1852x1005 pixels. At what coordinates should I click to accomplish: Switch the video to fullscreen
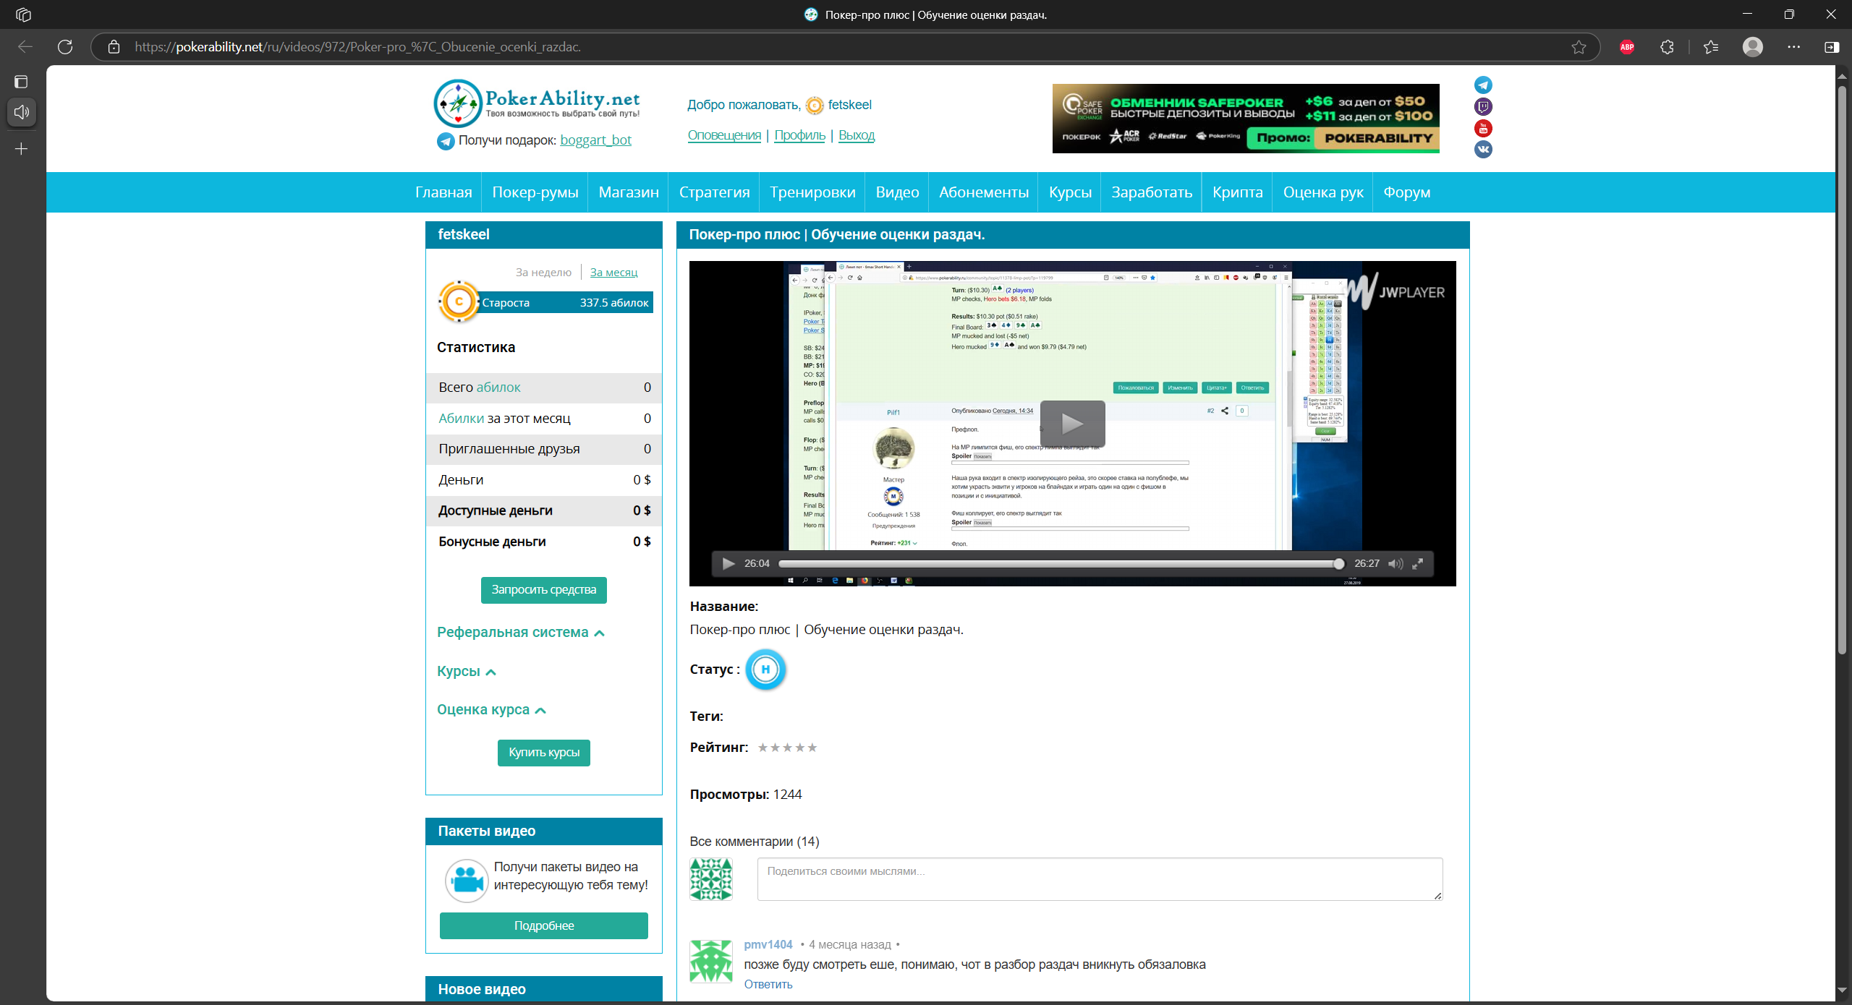1418,564
